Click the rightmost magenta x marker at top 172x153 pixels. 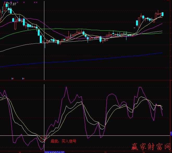tap(37, 2)
